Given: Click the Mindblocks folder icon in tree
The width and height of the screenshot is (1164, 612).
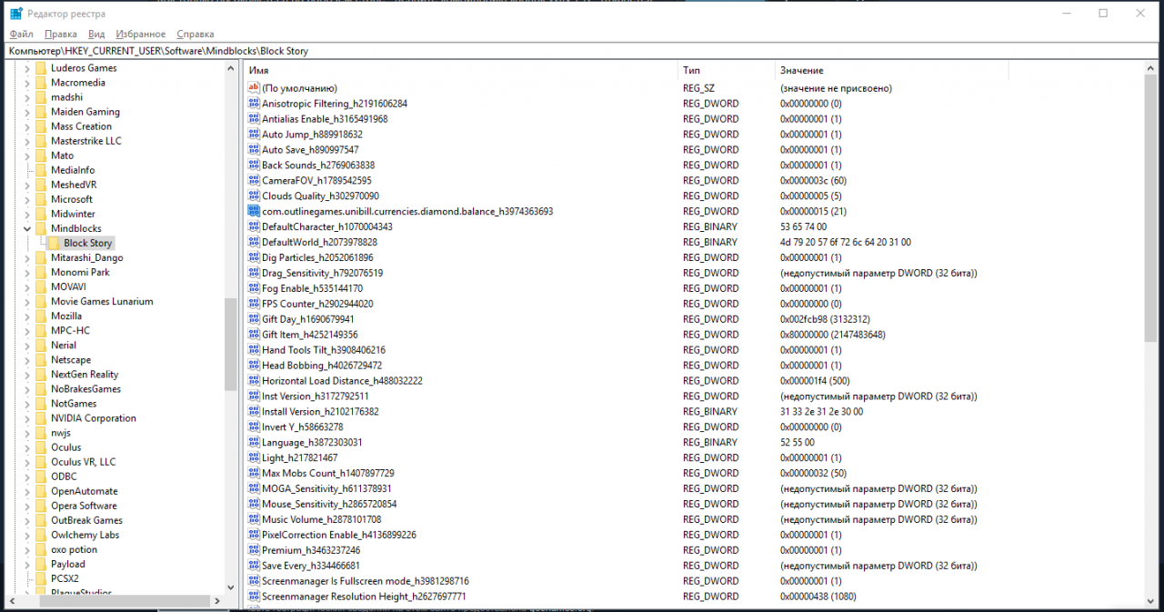Looking at the screenshot, I should click(x=40, y=228).
